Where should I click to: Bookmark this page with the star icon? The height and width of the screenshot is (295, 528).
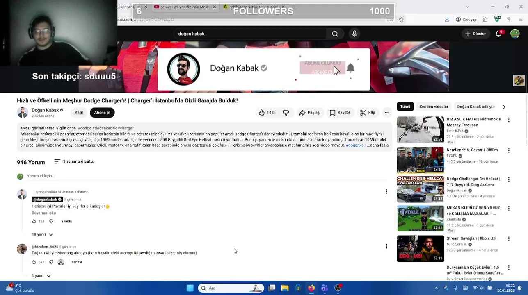pyautogui.click(x=401, y=19)
